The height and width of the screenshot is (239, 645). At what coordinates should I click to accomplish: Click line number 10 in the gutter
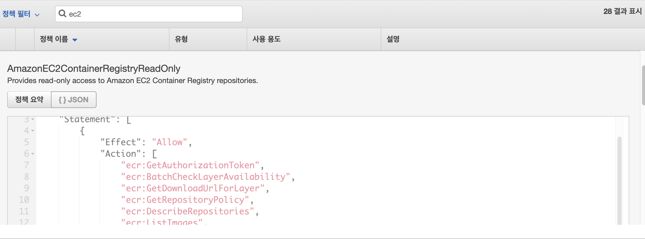(x=24, y=200)
